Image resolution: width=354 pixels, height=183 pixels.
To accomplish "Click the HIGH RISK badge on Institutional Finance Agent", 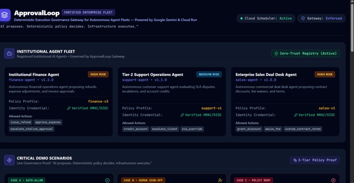I will 98,74.
